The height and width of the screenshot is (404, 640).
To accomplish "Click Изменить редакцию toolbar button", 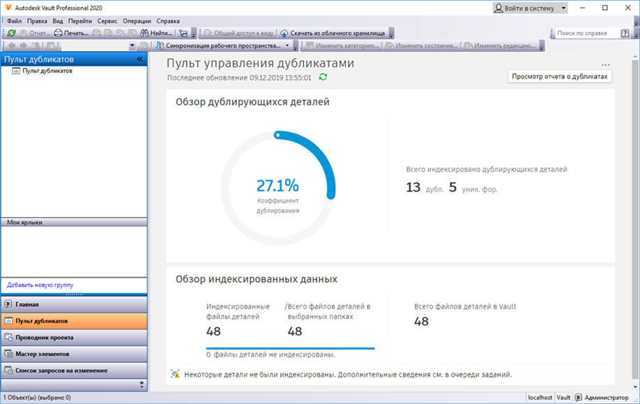I will click(500, 46).
